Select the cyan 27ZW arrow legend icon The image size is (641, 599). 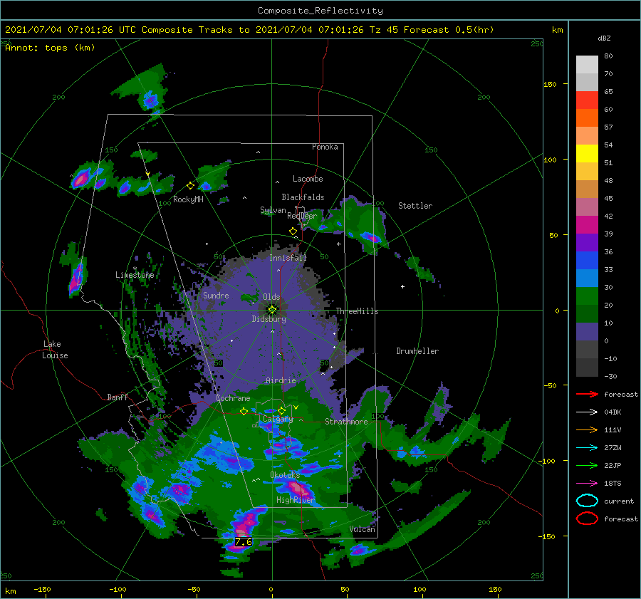click(587, 448)
